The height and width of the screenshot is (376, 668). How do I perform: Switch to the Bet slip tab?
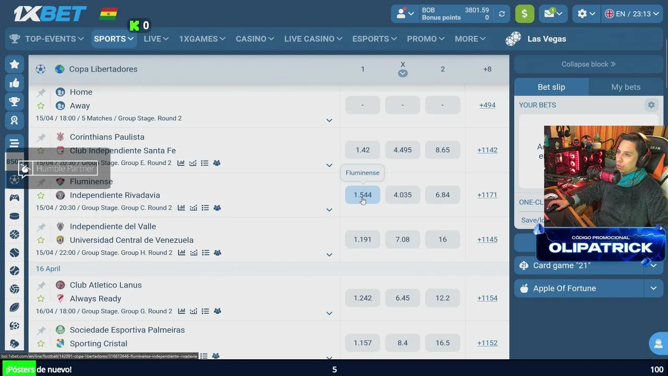pyautogui.click(x=551, y=87)
